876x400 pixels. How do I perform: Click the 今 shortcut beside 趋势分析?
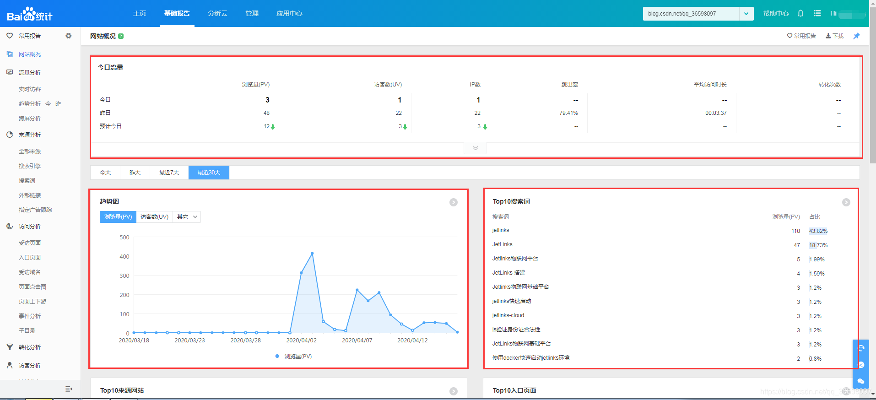coord(48,104)
